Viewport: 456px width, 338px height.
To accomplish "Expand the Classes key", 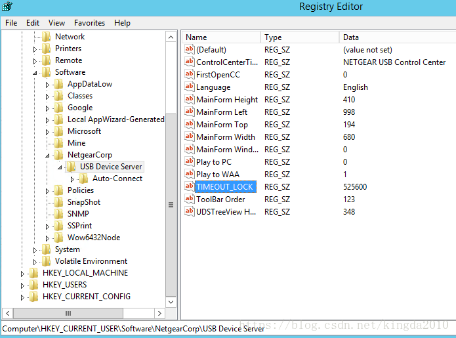I will [x=47, y=96].
